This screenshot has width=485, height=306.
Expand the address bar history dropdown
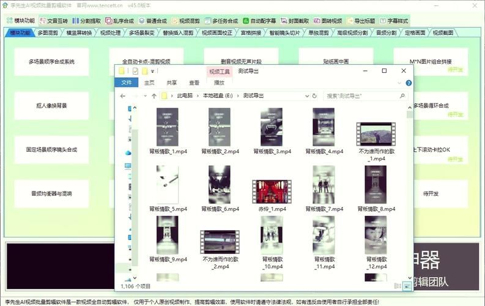tap(307, 96)
